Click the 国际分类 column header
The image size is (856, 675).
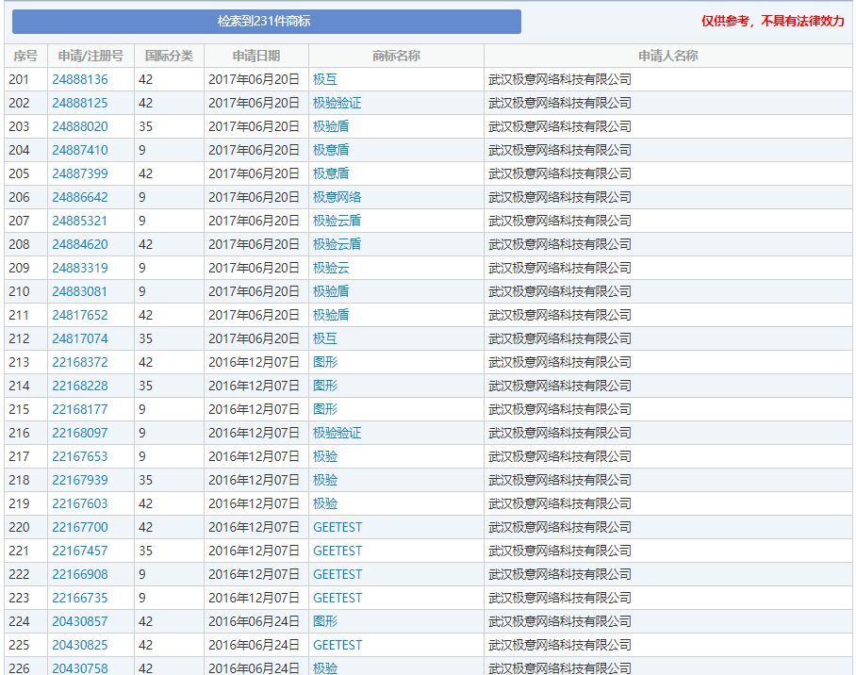169,56
